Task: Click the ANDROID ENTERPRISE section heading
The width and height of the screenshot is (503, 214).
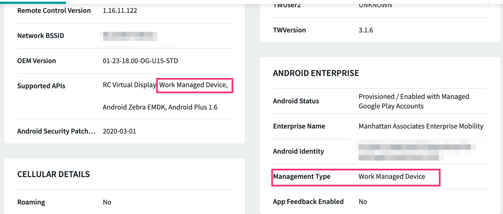Action: coord(316,73)
